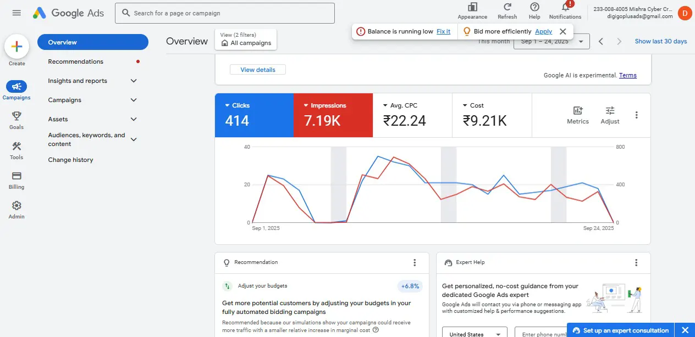Viewport: 695px width, 337px height.
Task: Open the Appearance settings icon
Action: [472, 7]
